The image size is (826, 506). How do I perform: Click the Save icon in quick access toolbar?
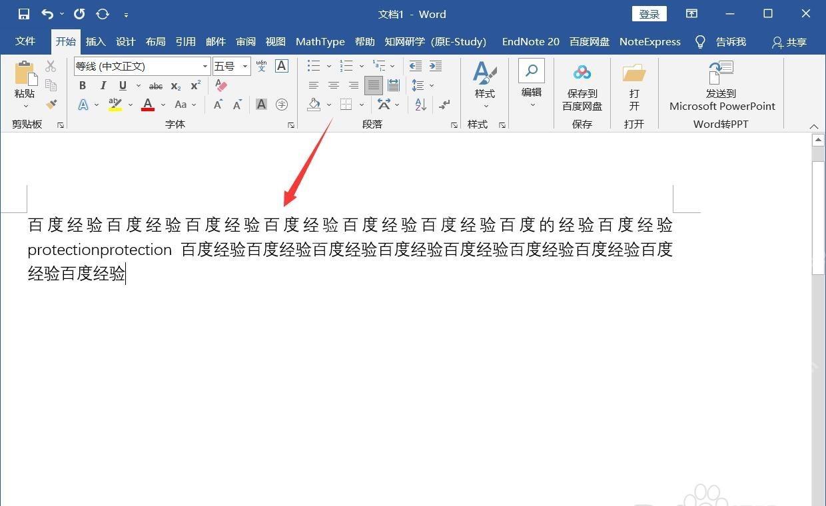pyautogui.click(x=24, y=14)
